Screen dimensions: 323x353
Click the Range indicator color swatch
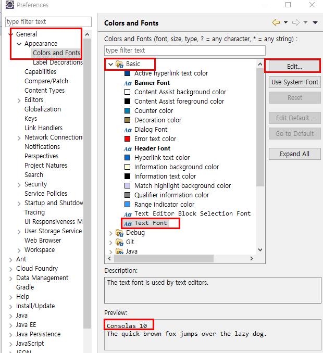(x=127, y=205)
